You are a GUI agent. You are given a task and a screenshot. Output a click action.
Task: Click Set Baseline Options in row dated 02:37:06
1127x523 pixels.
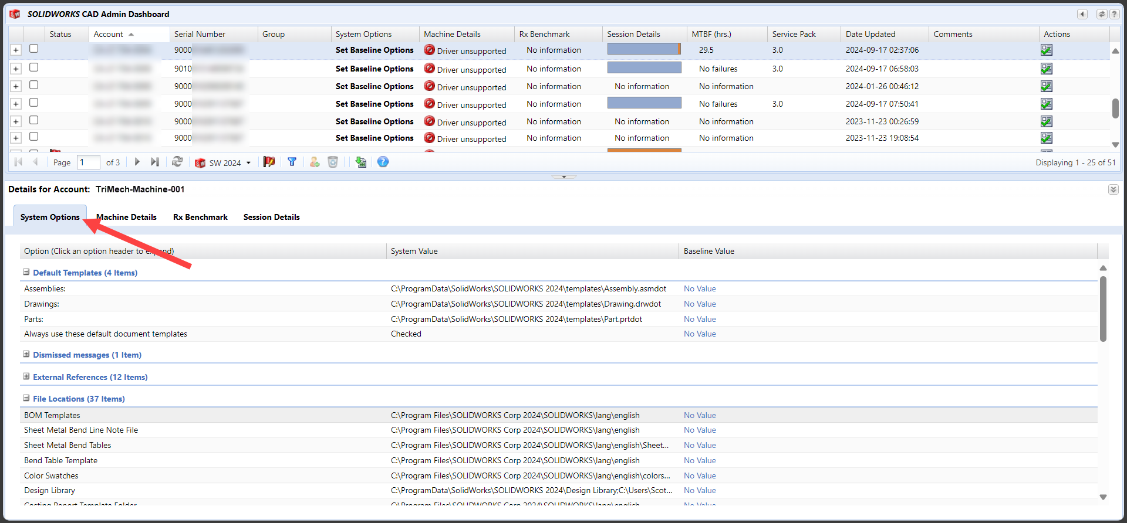pos(374,50)
